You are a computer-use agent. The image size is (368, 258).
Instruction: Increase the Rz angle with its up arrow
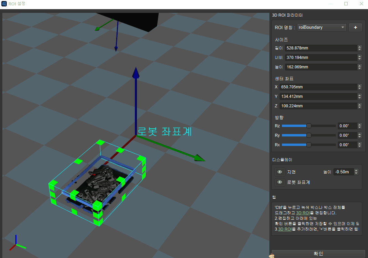point(360,124)
